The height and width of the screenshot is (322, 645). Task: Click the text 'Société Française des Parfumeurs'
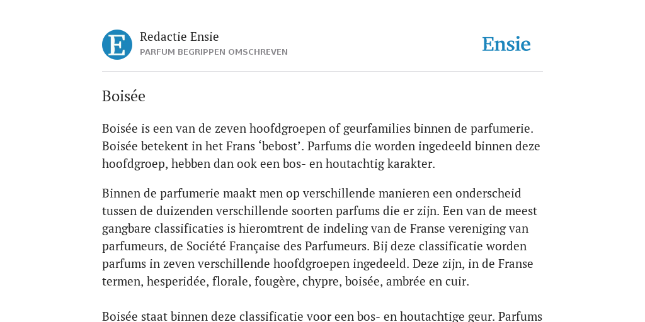tap(278, 247)
